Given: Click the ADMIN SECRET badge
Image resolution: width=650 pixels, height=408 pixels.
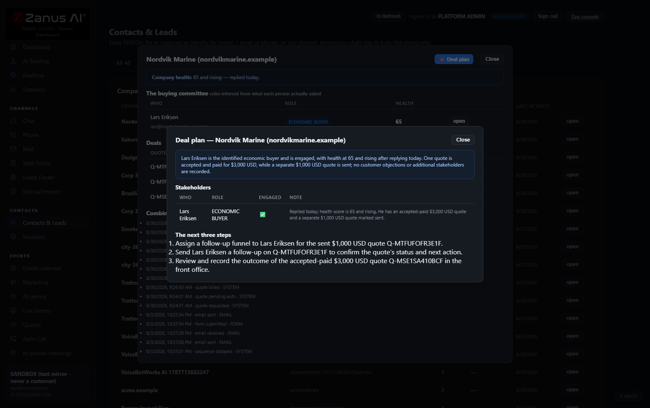Looking at the screenshot, I should [x=509, y=17].
